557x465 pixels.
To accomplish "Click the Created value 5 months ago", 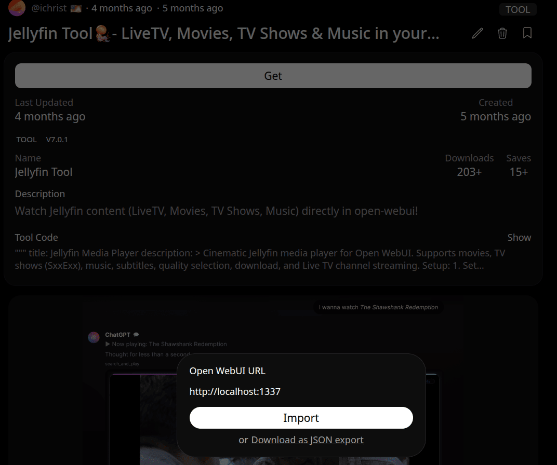I will (x=496, y=116).
